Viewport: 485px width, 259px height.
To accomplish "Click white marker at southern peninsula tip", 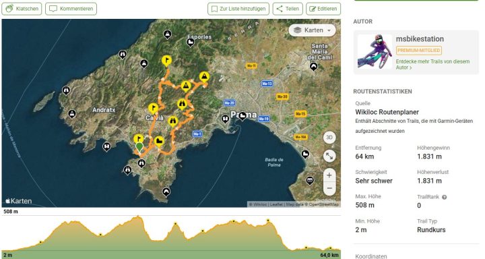I will [166, 192].
